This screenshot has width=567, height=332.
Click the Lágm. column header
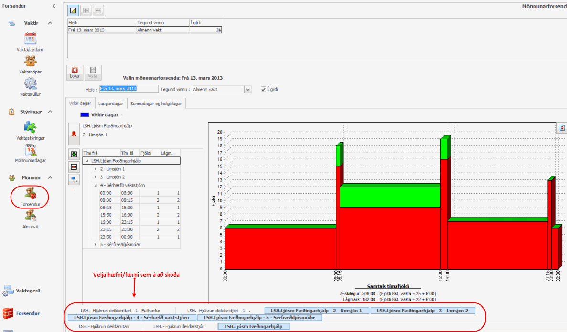(171, 153)
